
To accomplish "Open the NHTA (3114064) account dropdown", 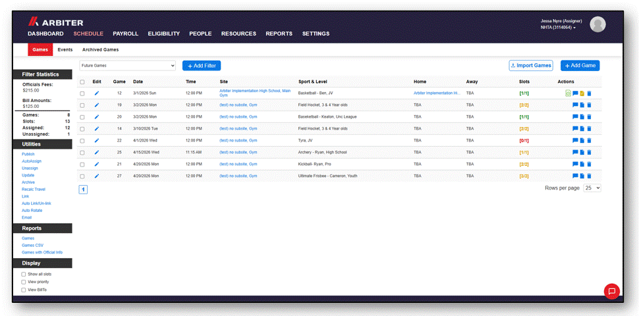I will [558, 28].
